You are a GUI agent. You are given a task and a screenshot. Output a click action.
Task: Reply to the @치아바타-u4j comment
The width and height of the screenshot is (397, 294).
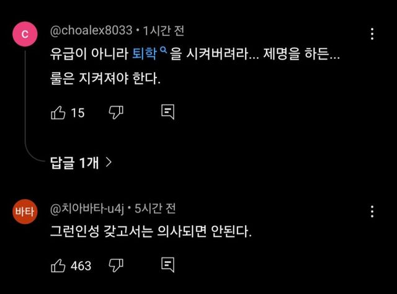[167, 265]
